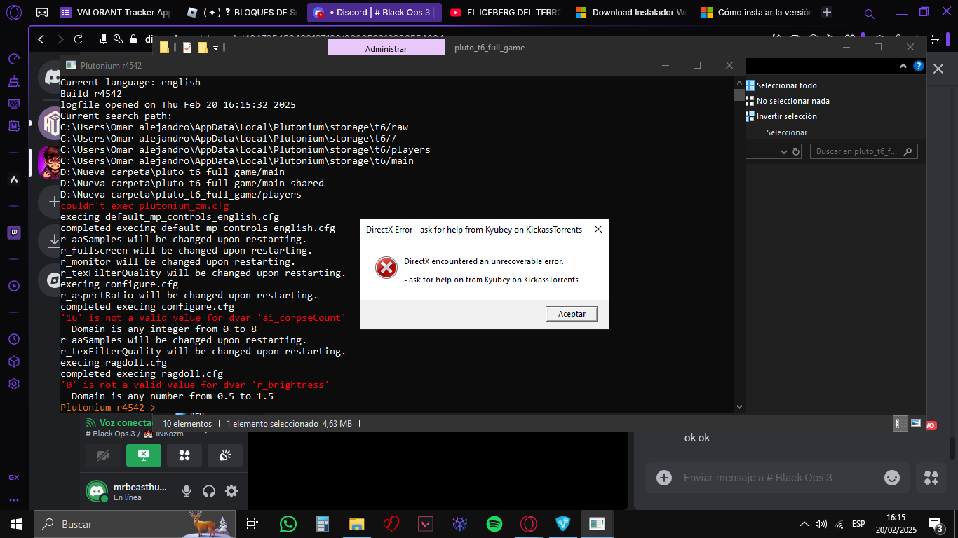This screenshot has width=958, height=538.
Task: Open File Explorer help question icon
Action: click(918, 66)
